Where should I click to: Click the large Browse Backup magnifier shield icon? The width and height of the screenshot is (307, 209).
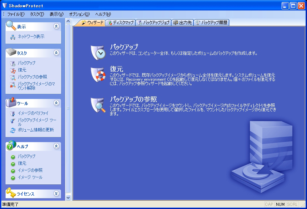[x=98, y=105]
